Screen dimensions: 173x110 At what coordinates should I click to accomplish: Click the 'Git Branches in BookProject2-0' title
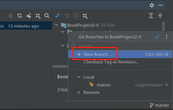110,37
